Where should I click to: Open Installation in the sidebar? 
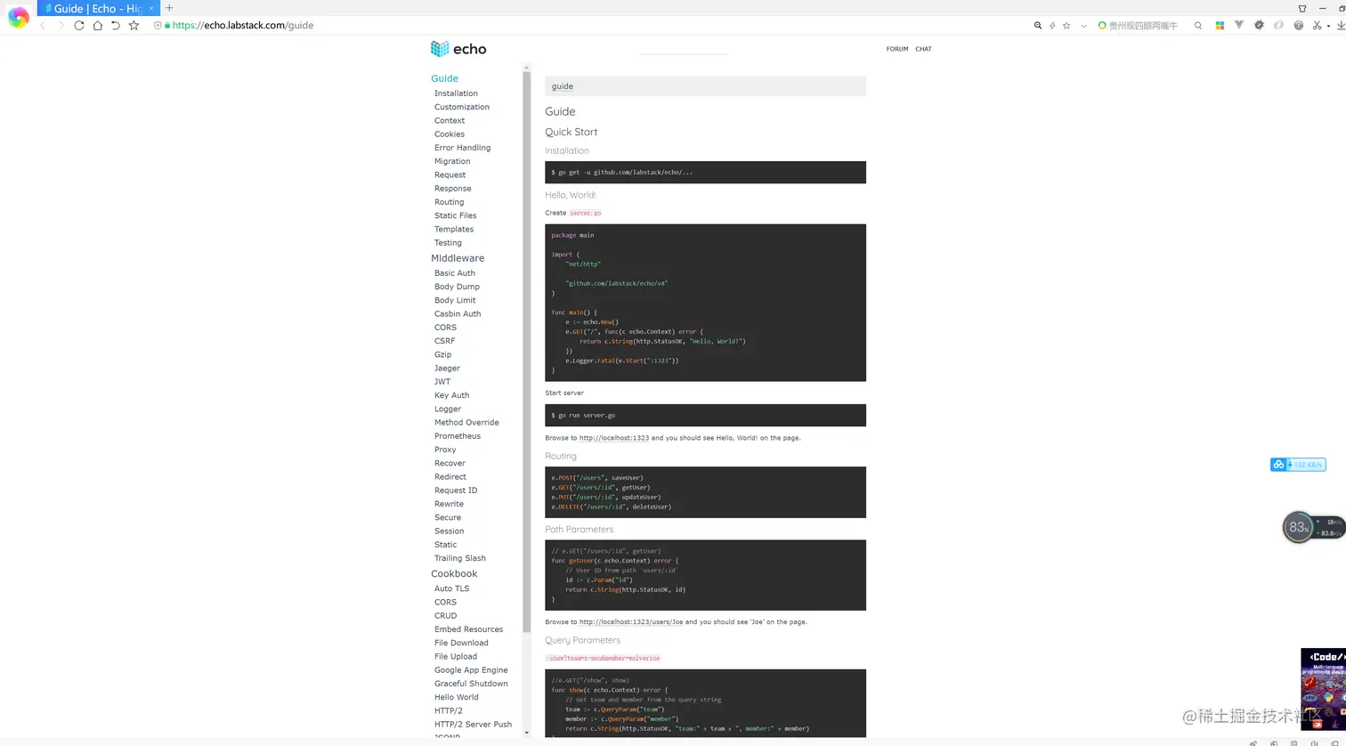(x=456, y=93)
